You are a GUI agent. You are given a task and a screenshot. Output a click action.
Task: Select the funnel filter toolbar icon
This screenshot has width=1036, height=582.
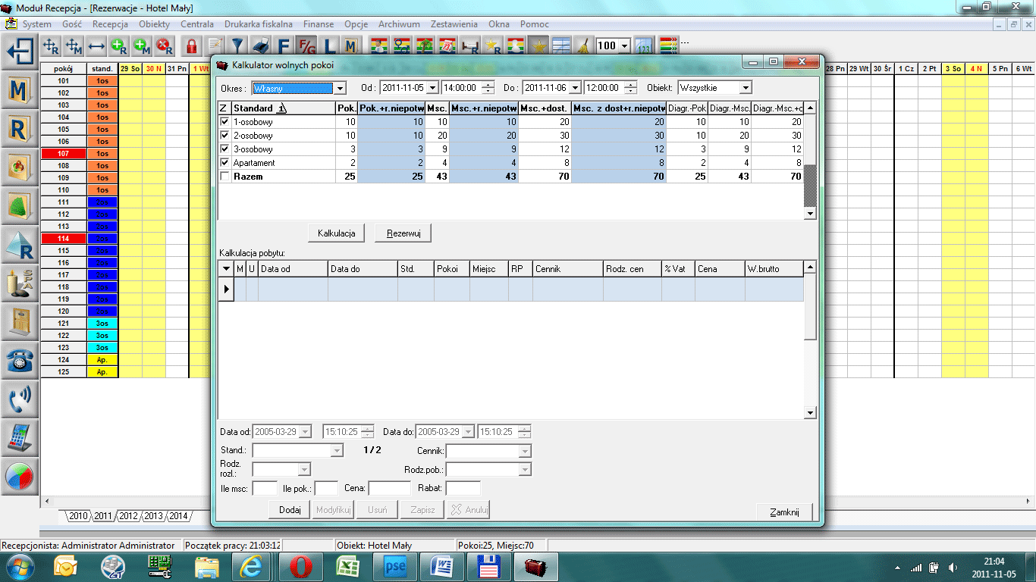[237, 45]
